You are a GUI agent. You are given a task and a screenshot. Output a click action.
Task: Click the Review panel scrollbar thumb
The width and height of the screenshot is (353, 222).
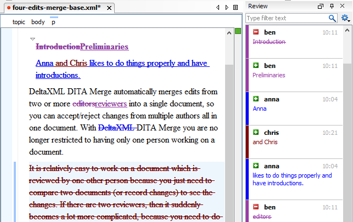347,143
